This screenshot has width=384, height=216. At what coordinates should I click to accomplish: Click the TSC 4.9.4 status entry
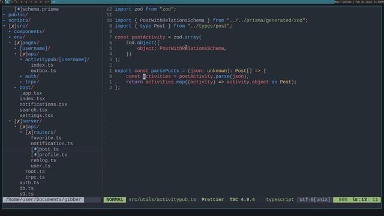click(x=242, y=200)
